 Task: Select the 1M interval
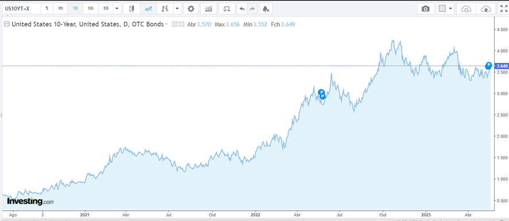[x=91, y=9]
